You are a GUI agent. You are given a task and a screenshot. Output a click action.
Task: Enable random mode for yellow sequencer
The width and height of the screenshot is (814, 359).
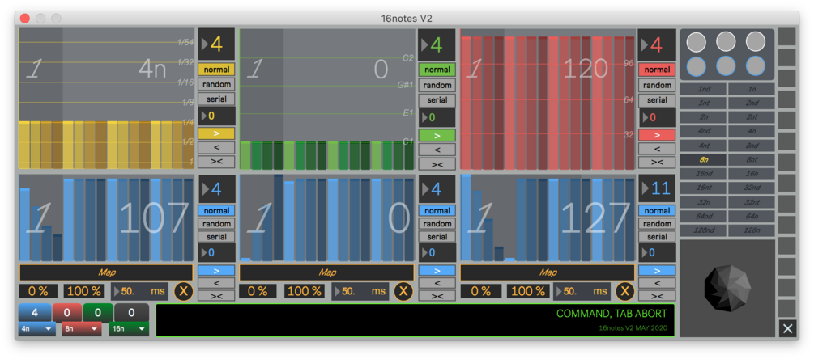pos(216,84)
